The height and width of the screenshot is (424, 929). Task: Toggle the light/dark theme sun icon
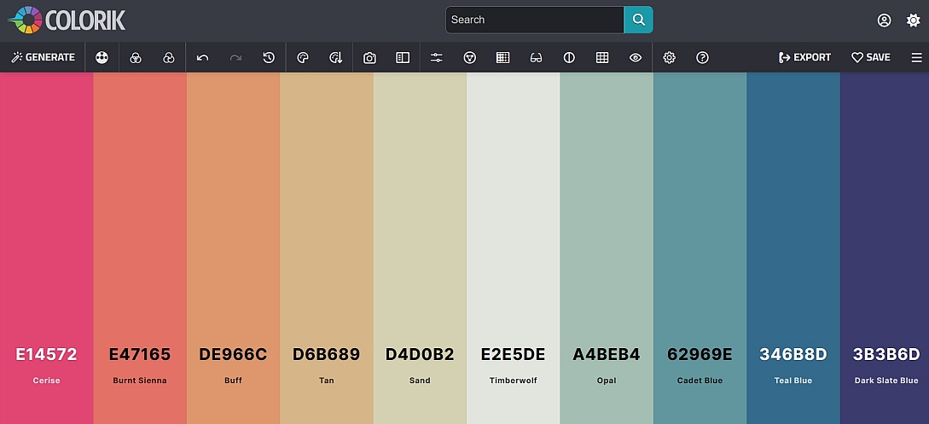[914, 20]
